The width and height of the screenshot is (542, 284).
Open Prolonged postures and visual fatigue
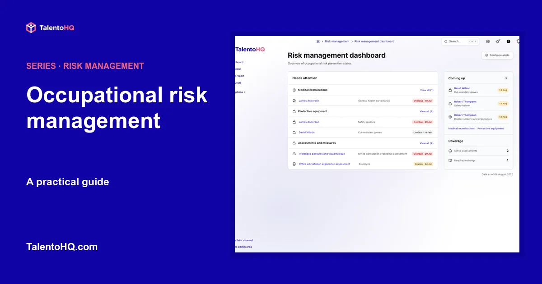pos(322,154)
